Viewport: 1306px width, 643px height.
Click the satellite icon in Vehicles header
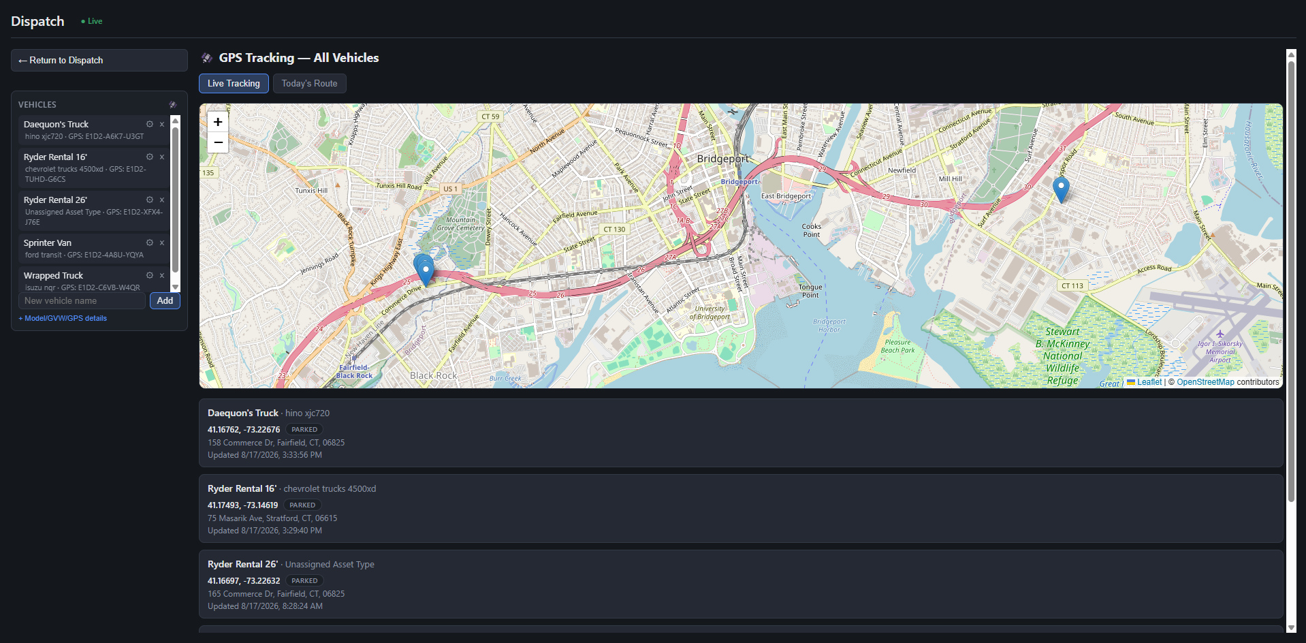click(x=173, y=104)
